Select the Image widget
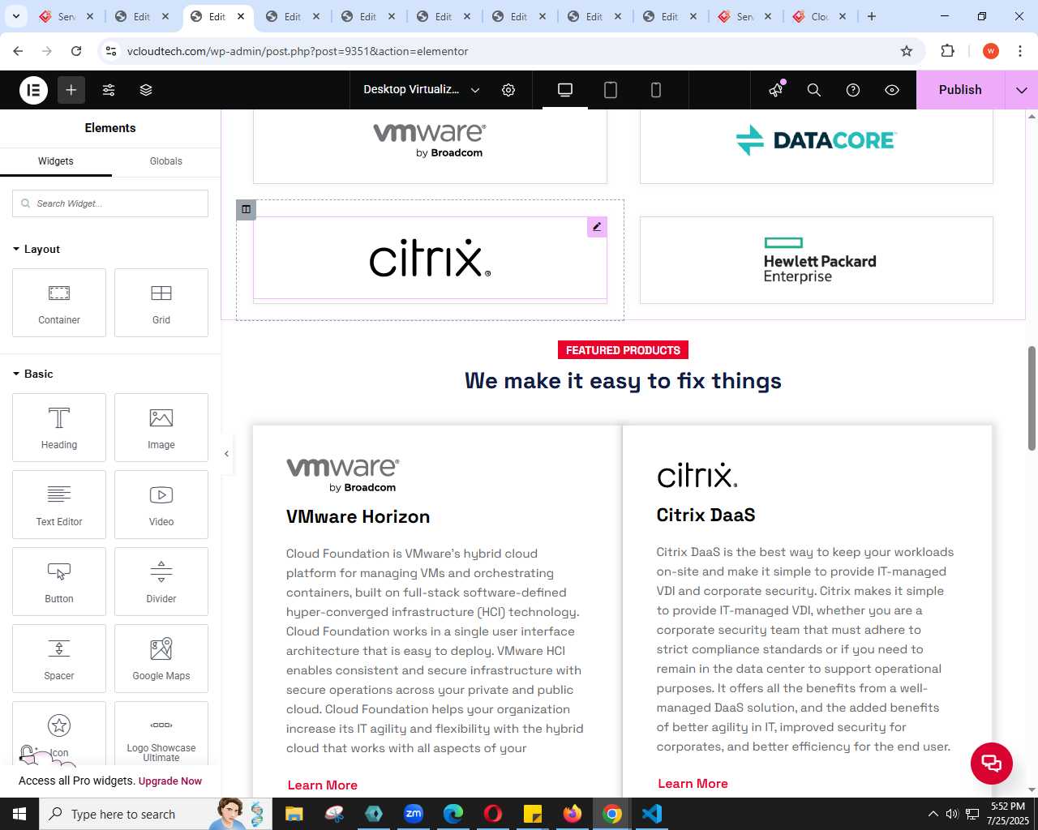Image resolution: width=1038 pixels, height=830 pixels. click(x=161, y=427)
